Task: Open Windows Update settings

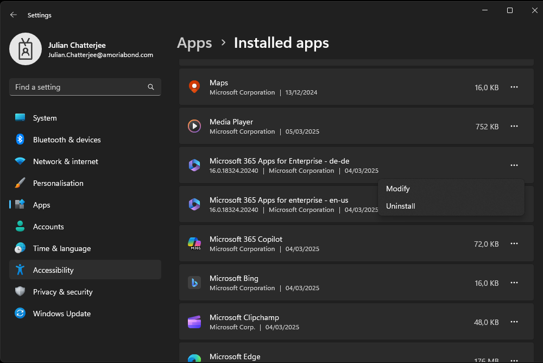Action: (x=85, y=314)
